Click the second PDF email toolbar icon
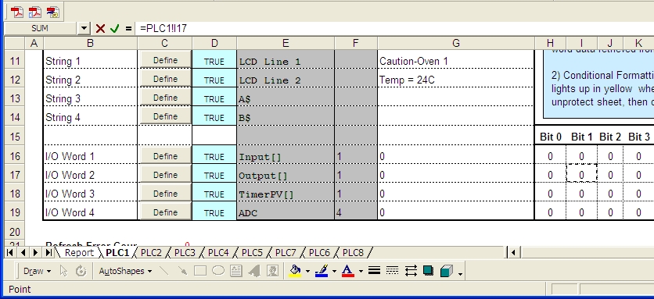This screenshot has width=654, height=299. (35, 12)
